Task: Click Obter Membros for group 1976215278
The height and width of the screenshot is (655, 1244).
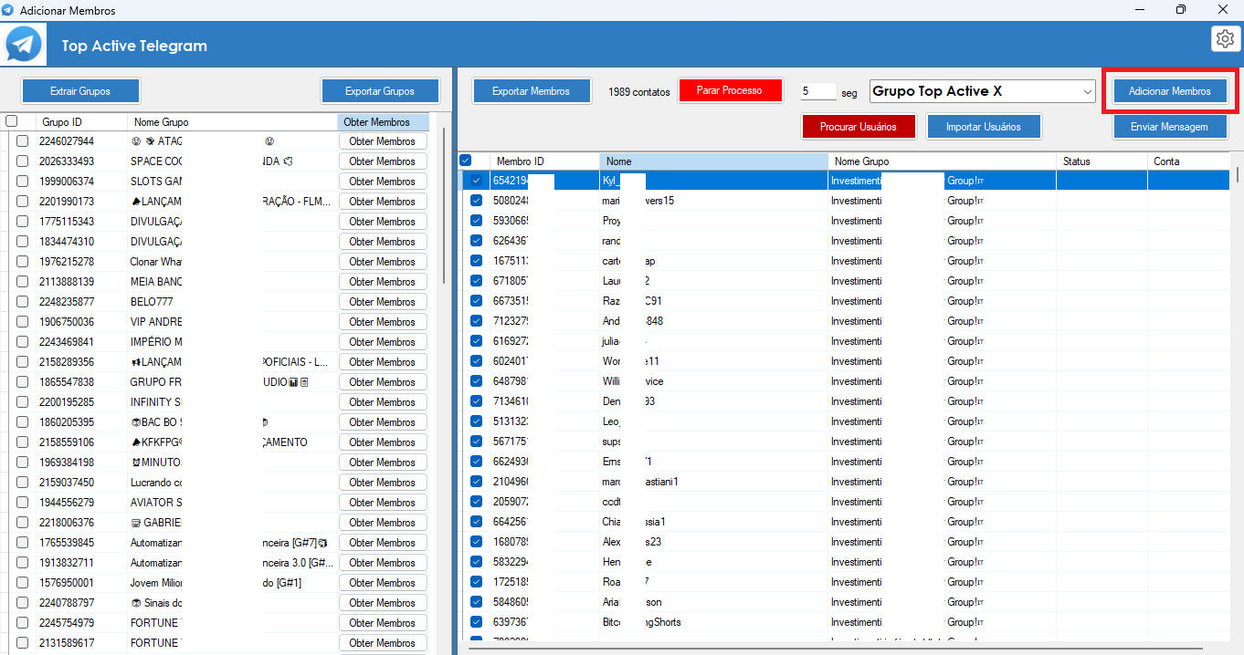Action: (383, 262)
